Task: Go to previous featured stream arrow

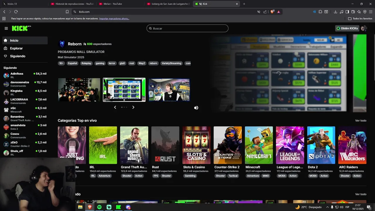Action: coord(115,107)
